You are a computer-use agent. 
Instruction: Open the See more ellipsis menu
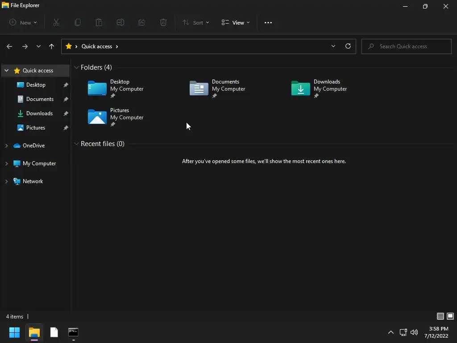coord(268,22)
